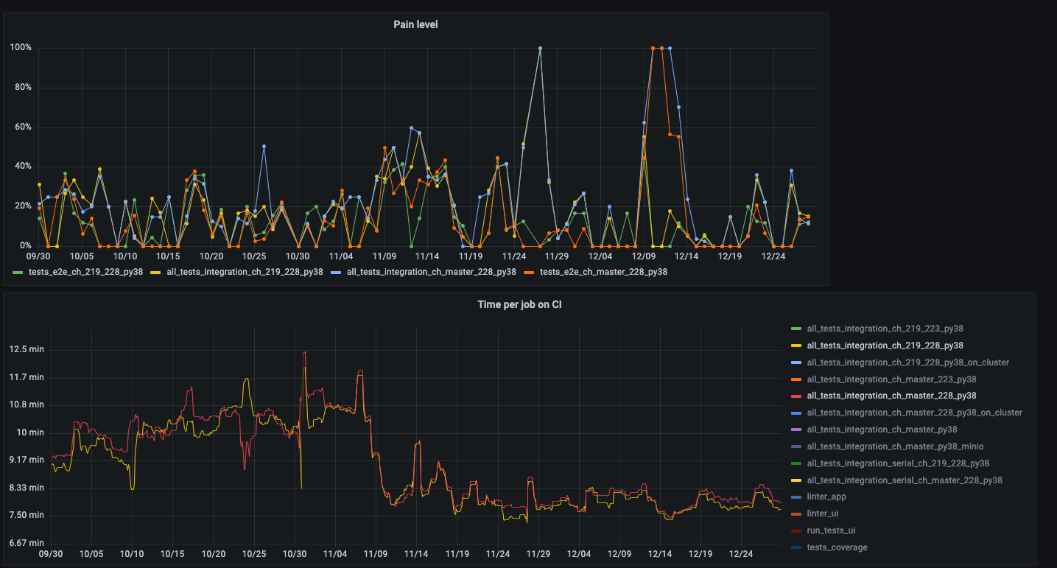Toggle all_tests_integration_ch_master_228_py38 in Pain level legend
This screenshot has width=1057, height=568.
tap(431, 272)
